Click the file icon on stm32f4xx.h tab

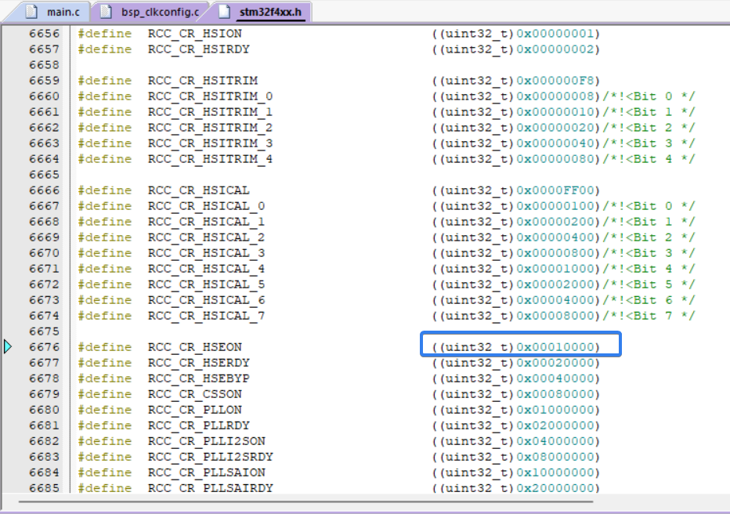click(x=225, y=12)
